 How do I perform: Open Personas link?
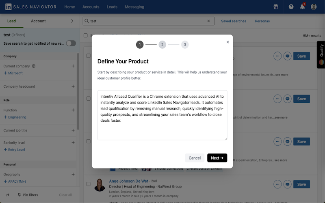(262, 21)
